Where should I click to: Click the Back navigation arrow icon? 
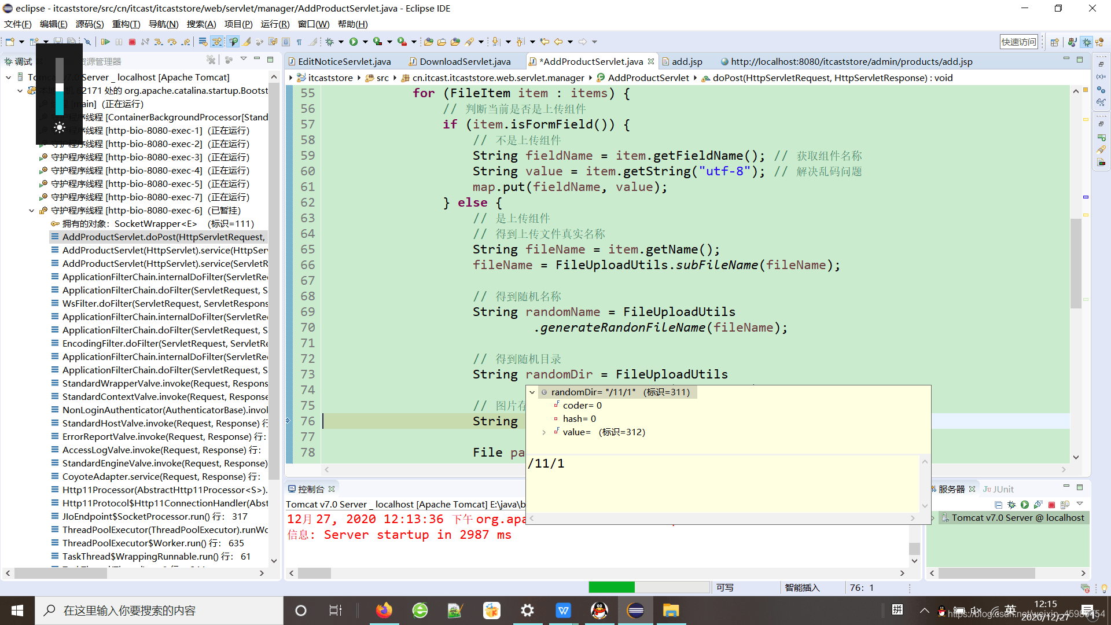558,42
